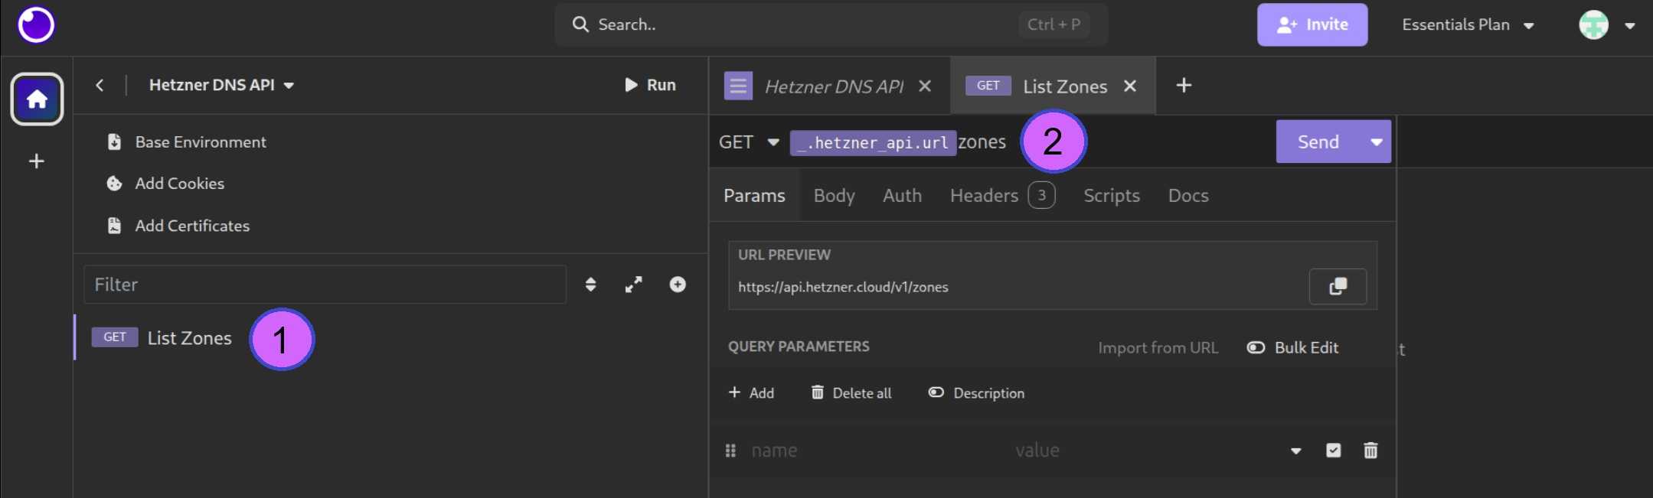Viewport: 1653px width, 498px height.
Task: Click the Home icon in the sidebar
Action: (37, 99)
